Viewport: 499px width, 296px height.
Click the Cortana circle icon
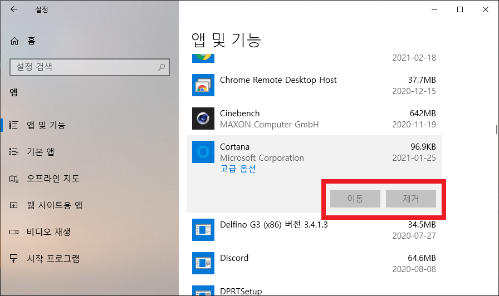tap(203, 152)
